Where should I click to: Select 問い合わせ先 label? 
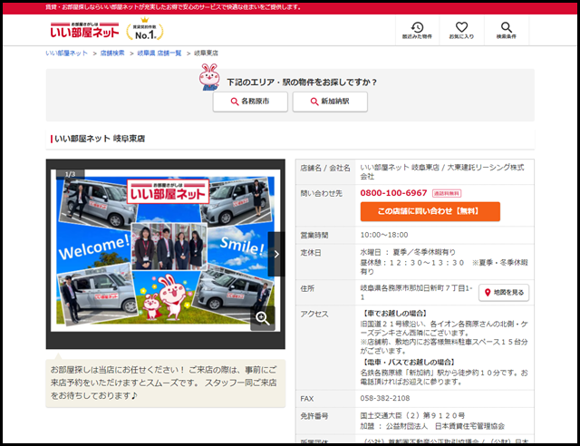click(321, 193)
